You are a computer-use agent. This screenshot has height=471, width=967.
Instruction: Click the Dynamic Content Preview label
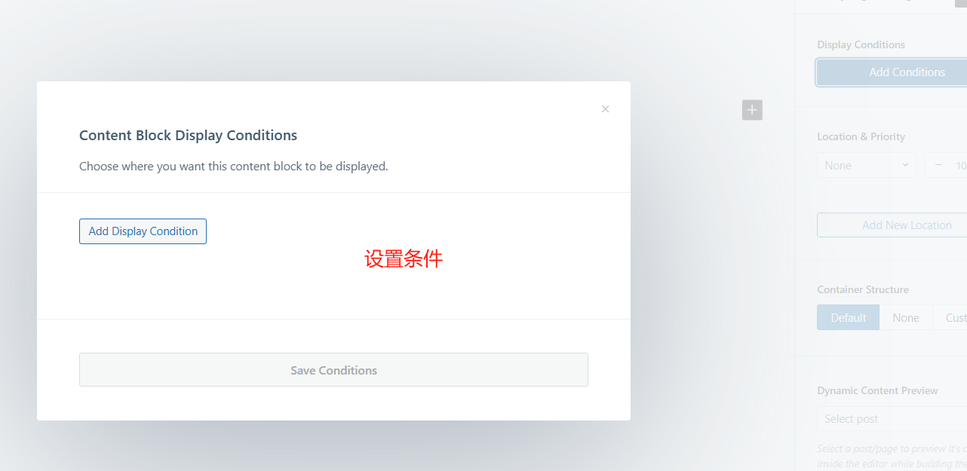click(x=877, y=390)
